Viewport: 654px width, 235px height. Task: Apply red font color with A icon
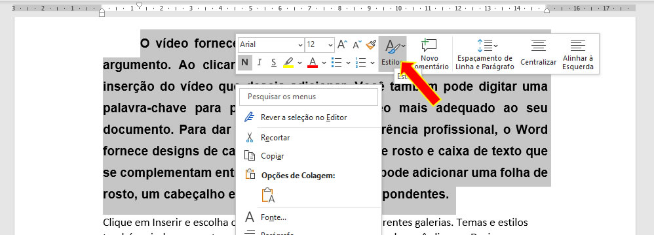tap(313, 62)
